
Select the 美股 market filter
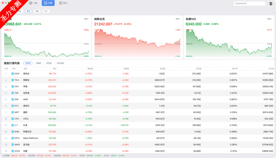pyautogui.click(x=28, y=11)
